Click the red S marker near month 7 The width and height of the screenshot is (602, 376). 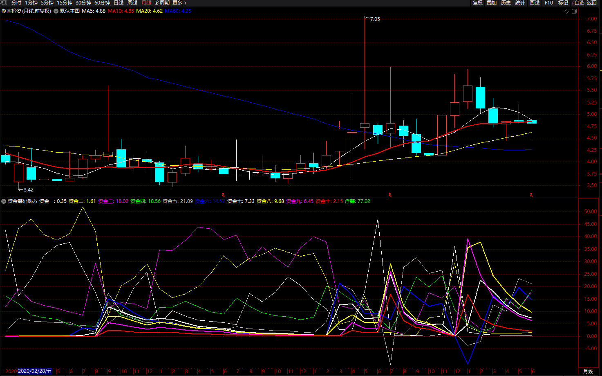pyautogui.click(x=390, y=195)
